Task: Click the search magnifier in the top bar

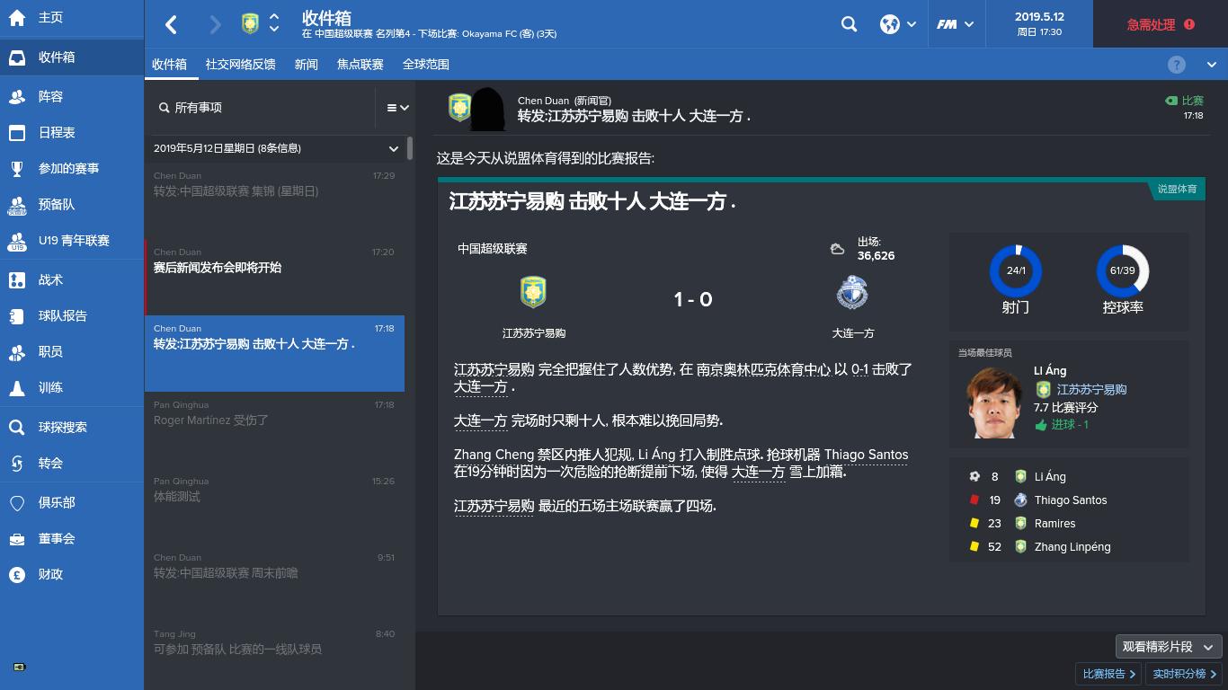Action: point(849,24)
